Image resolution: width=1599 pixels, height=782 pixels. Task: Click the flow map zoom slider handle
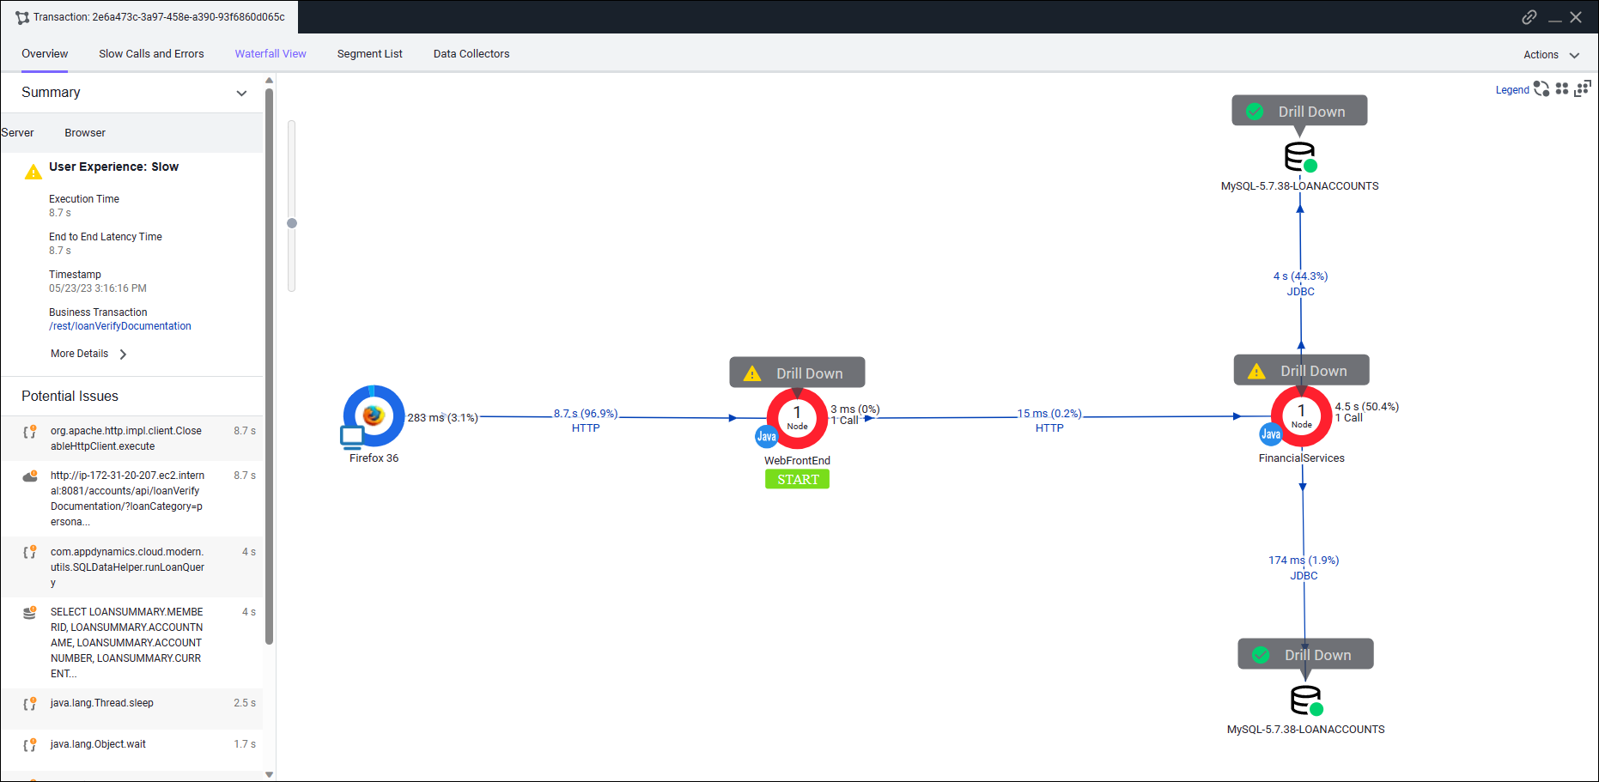coord(292,223)
